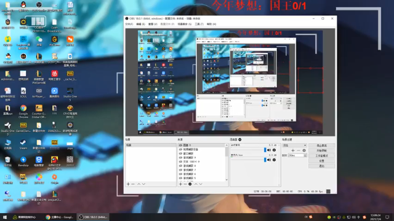Viewport: 394px width, 221px height.
Task: Open the 文件(F) menu in OBS
Action: click(x=129, y=24)
